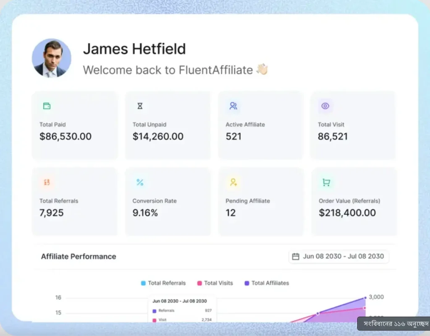Click the Total Unpaid card label
Screen dimensions: 430x336
[x=149, y=125]
